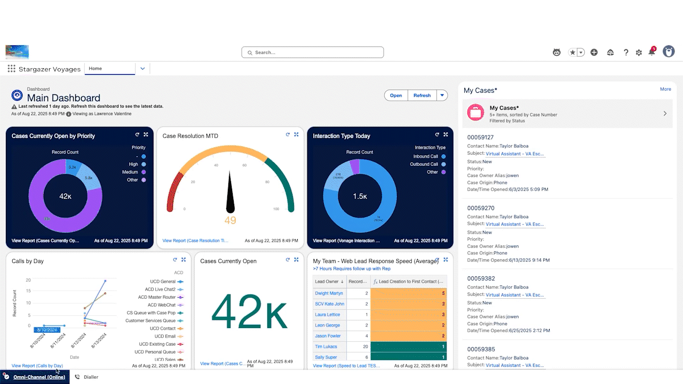Image resolution: width=683 pixels, height=384 pixels.
Task: Expand the Refresh button dropdown arrow
Action: [442, 95]
